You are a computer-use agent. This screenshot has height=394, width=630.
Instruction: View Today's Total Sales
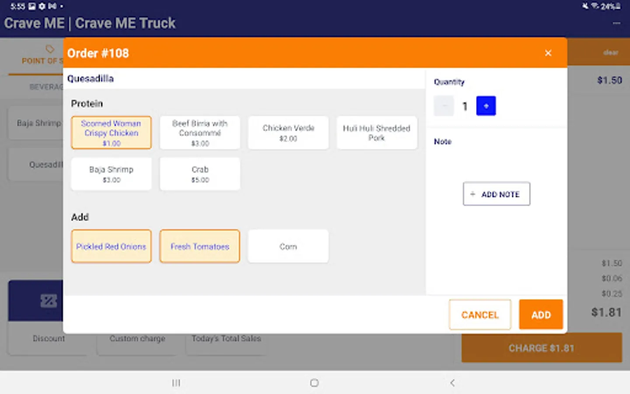(226, 338)
